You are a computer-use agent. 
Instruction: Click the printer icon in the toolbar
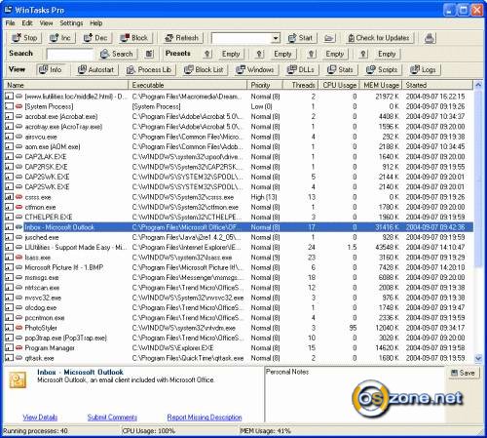[x=430, y=38]
